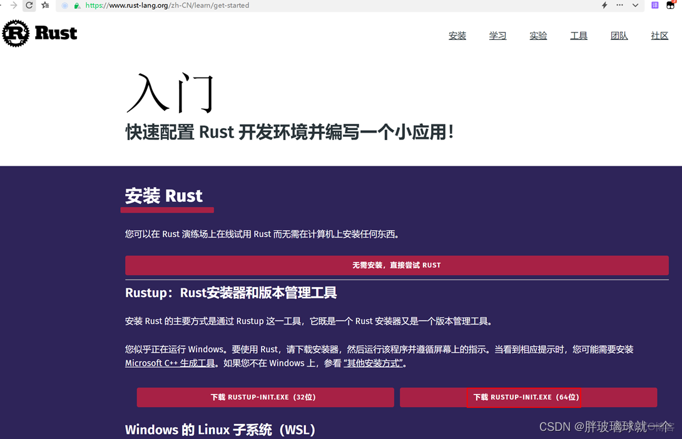Select 安装 in the navigation menu
This screenshot has height=439, width=682.
coord(457,36)
